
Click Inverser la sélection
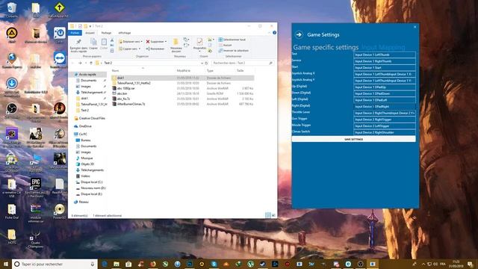tap(234, 51)
